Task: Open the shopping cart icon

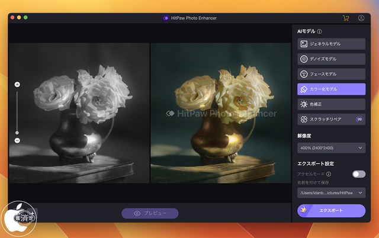Action: pyautogui.click(x=346, y=18)
